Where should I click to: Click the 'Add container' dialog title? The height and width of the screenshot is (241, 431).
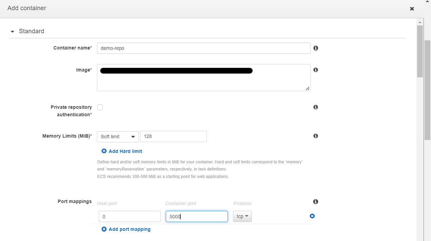click(27, 8)
